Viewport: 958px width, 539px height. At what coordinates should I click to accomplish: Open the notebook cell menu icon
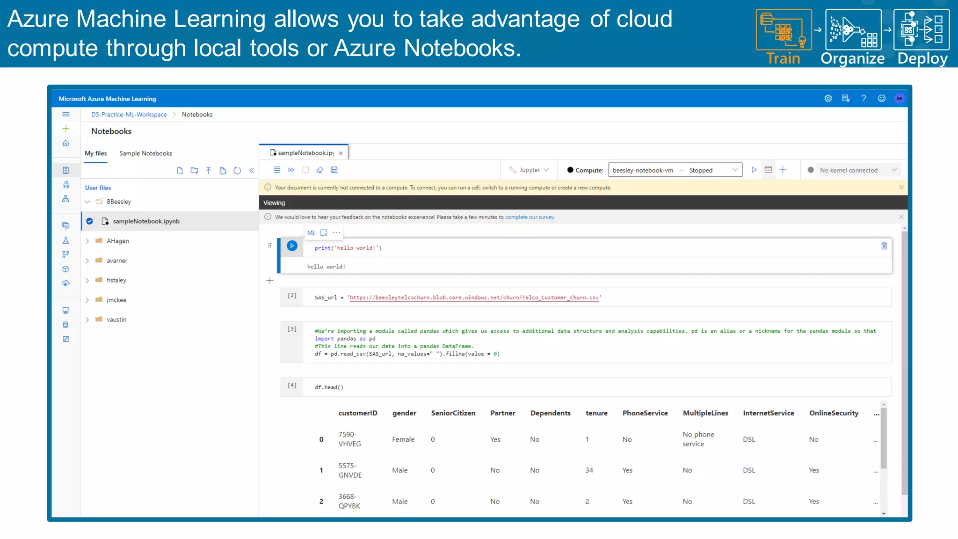click(x=277, y=170)
